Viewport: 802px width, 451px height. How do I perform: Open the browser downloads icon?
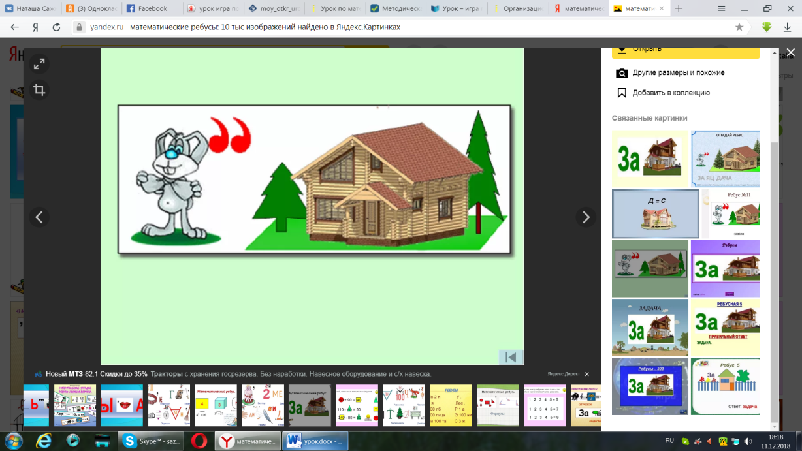tap(788, 27)
